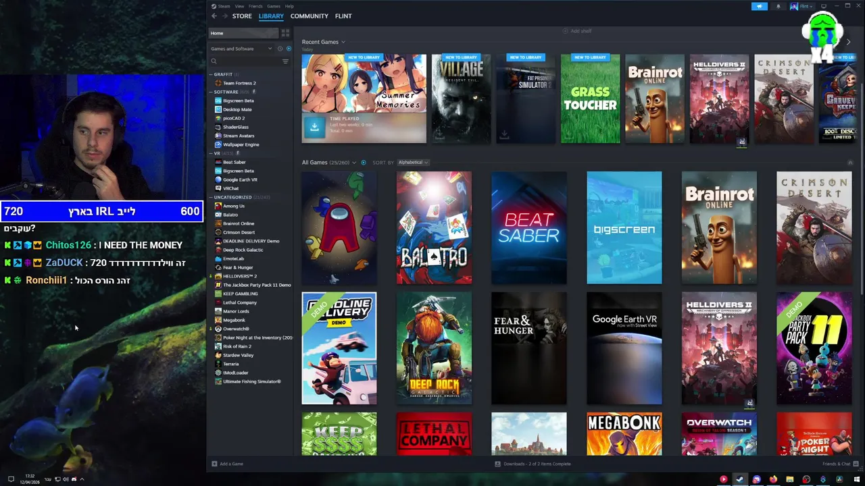The height and width of the screenshot is (486, 865).
Task: Open the Steam menu
Action: pos(223,6)
